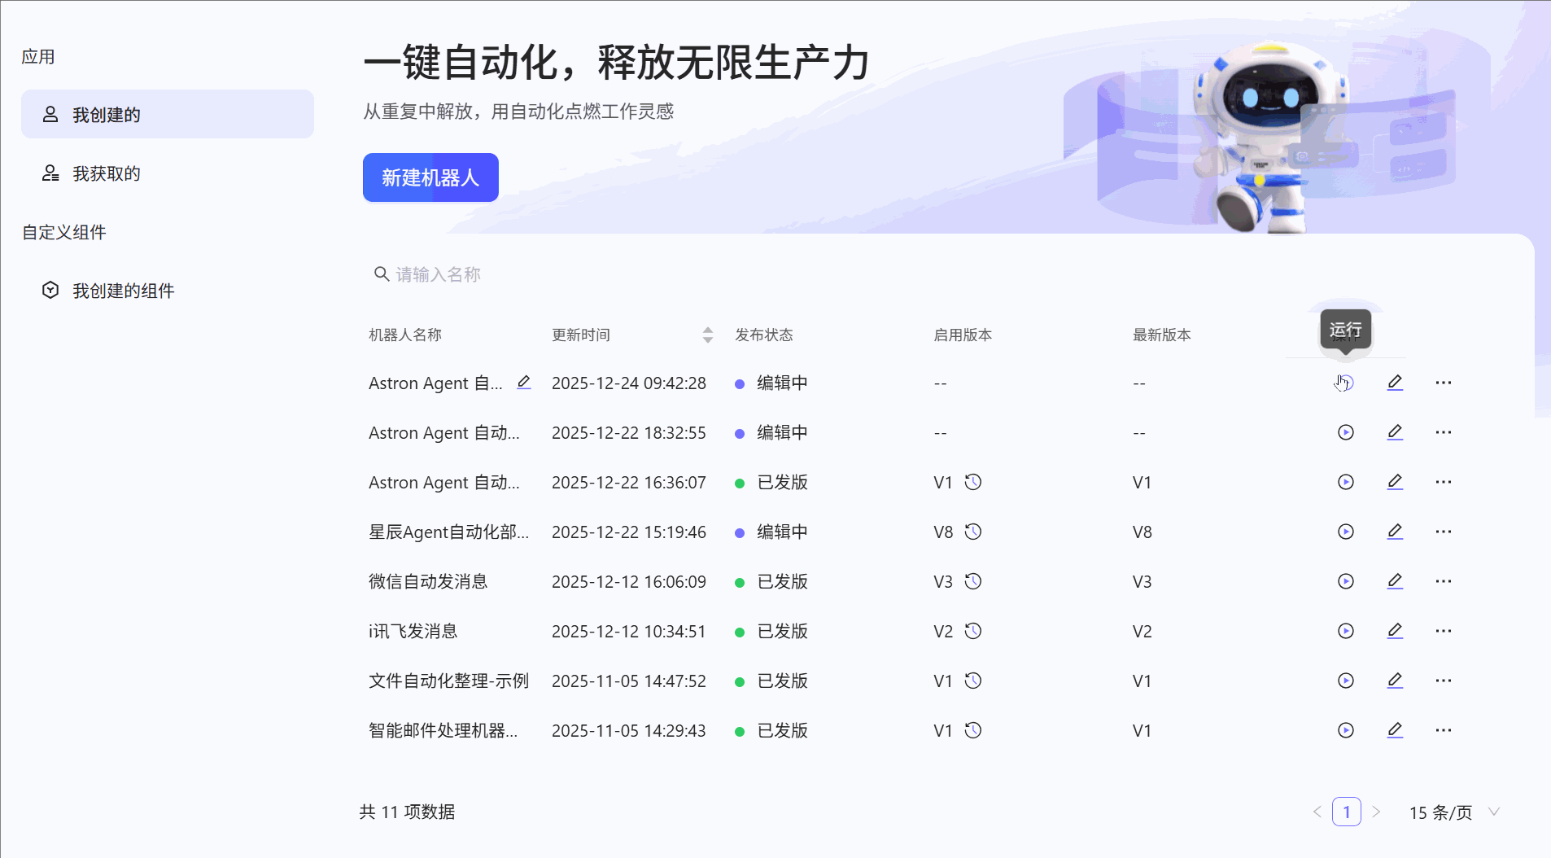The height and width of the screenshot is (858, 1551).
Task: Open 我获取的 sidebar section
Action: (168, 173)
